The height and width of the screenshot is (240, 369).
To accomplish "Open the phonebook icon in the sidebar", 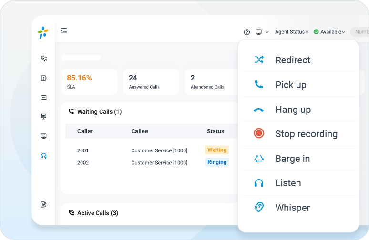I will [44, 78].
